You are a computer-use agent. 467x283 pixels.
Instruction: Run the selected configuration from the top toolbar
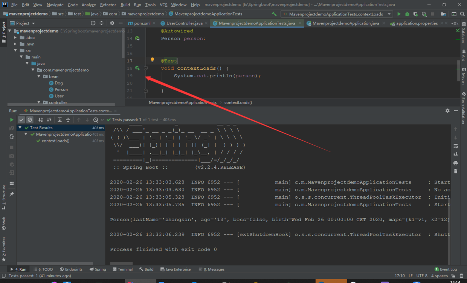[399, 14]
